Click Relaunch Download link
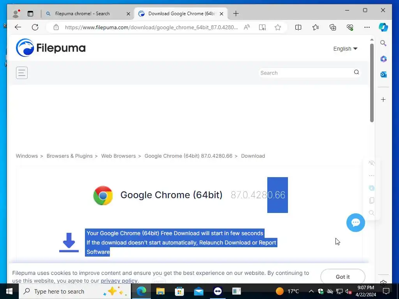The height and width of the screenshot is (299, 399). [x=225, y=243]
